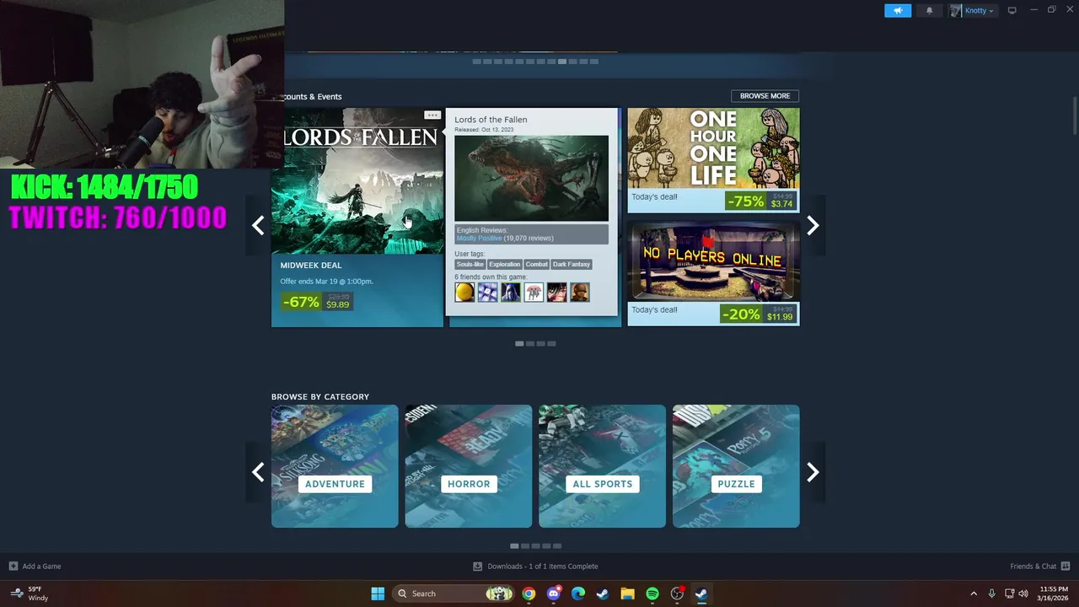The width and height of the screenshot is (1079, 607).
Task: Click the 'Lords of the Fallen' popup title
Action: click(x=491, y=120)
